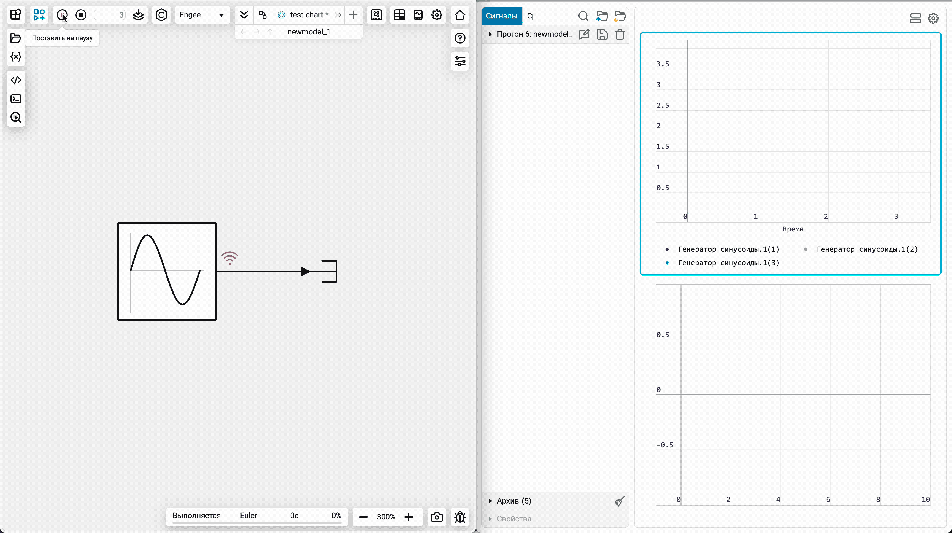Click the 300% zoom level value
The image size is (952, 533).
point(386,517)
